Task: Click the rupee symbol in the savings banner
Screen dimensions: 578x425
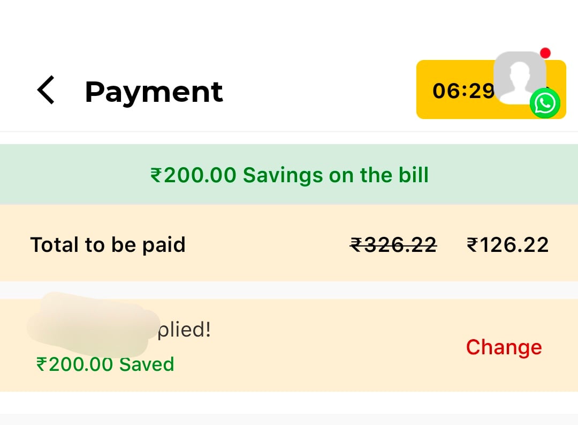Action: pos(156,175)
